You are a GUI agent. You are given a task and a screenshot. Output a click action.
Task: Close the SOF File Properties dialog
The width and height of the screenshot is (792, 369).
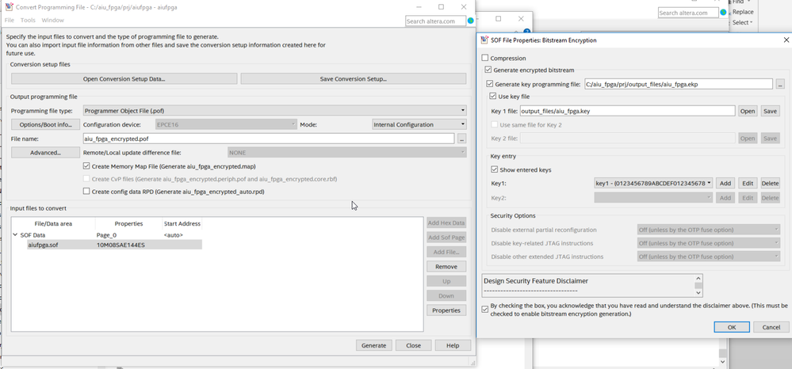[x=786, y=40]
